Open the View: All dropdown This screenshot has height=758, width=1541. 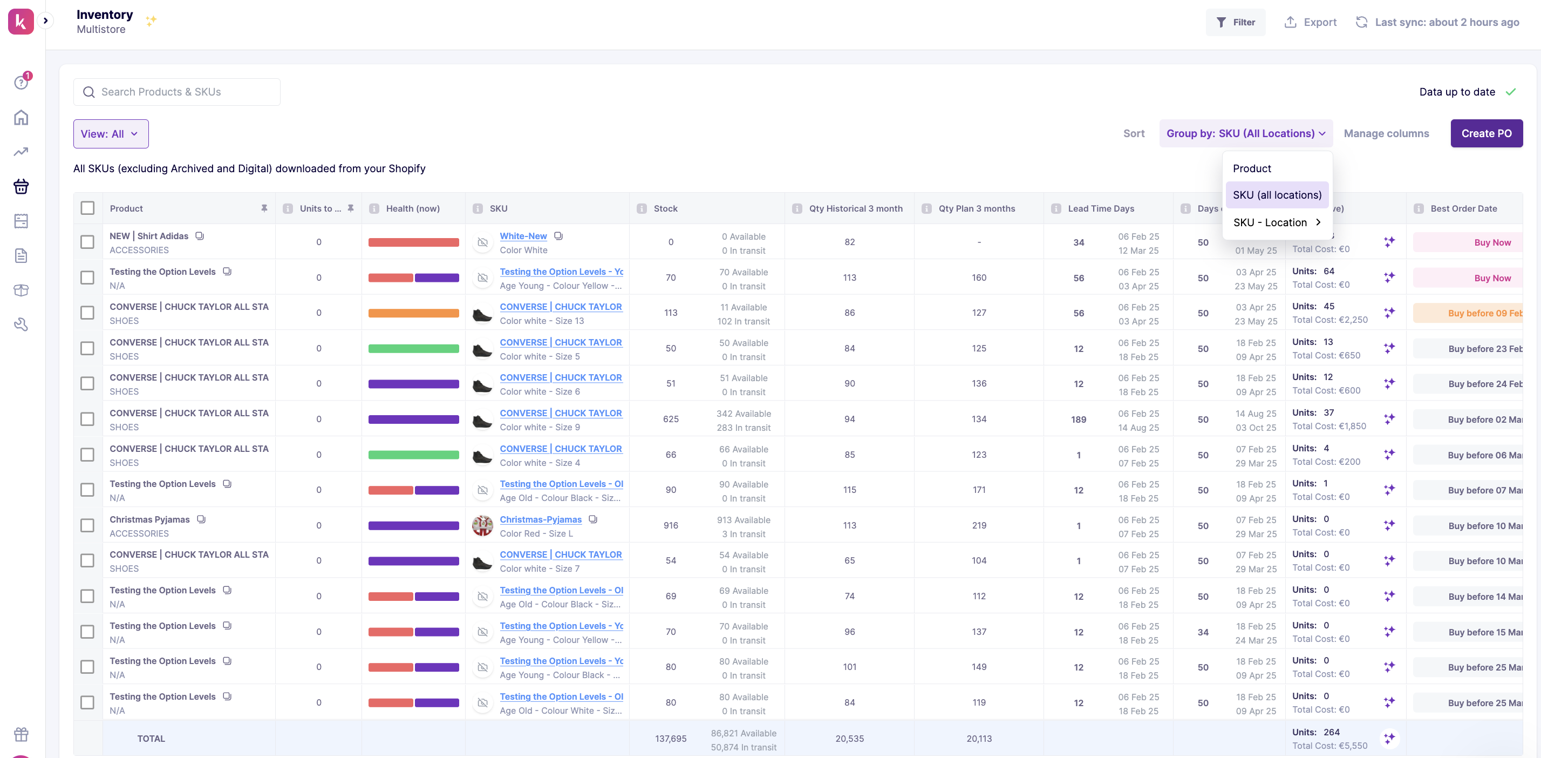(111, 133)
